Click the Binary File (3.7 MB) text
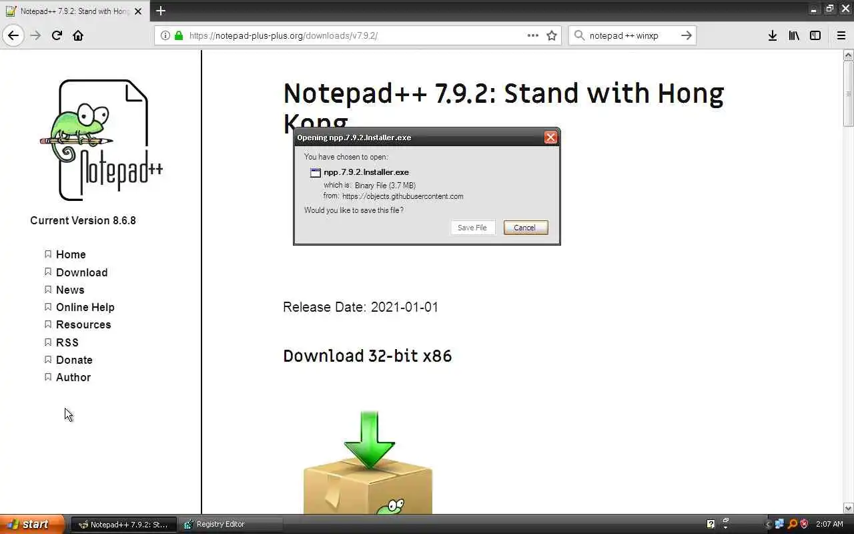 coord(385,186)
